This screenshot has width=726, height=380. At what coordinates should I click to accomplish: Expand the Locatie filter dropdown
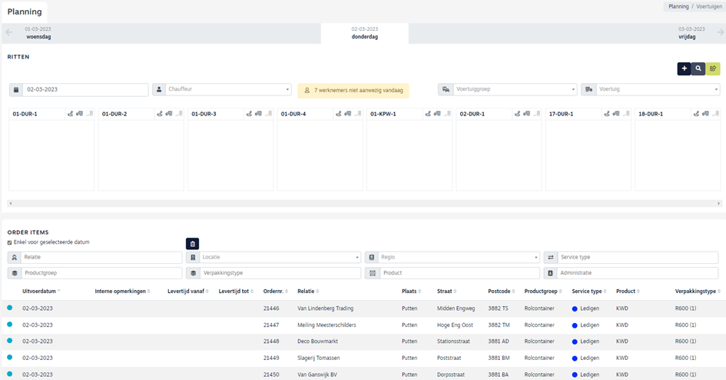(x=280, y=258)
